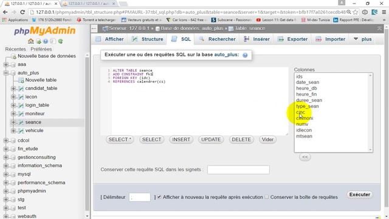
Task: Expand mysql database node
Action: tap(6, 175)
